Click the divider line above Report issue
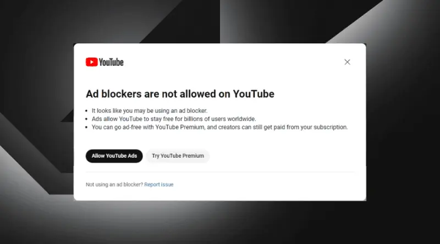The image size is (440, 244). (220, 171)
